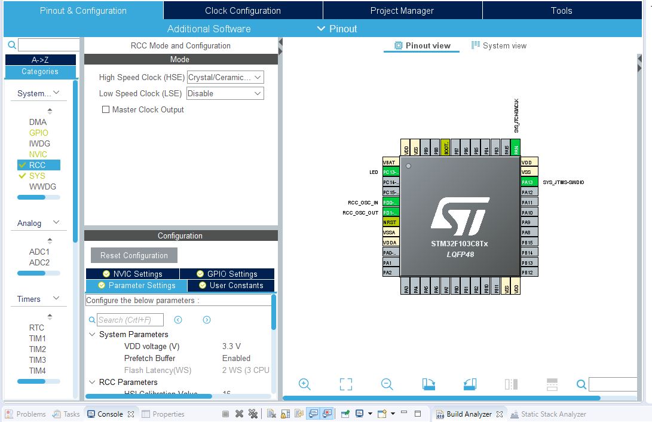652x422 pixels.
Task: Go to next parameter search result
Action: coord(207,320)
